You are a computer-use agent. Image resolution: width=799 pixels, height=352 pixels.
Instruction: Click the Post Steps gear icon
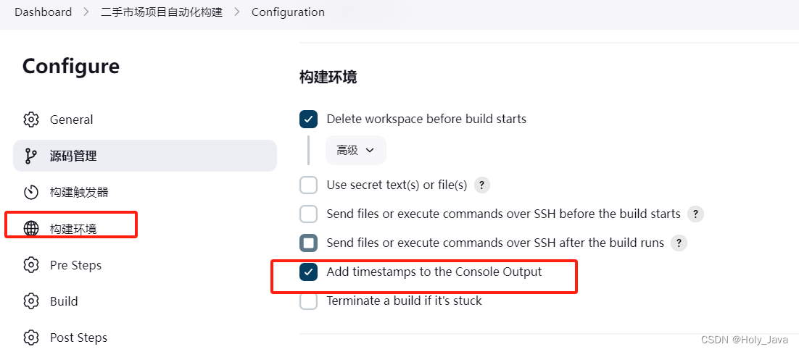click(x=31, y=338)
